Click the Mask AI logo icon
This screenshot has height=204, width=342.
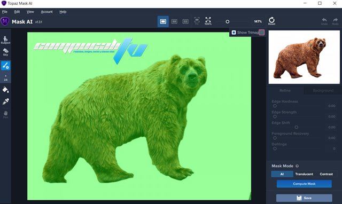pyautogui.click(x=5, y=21)
